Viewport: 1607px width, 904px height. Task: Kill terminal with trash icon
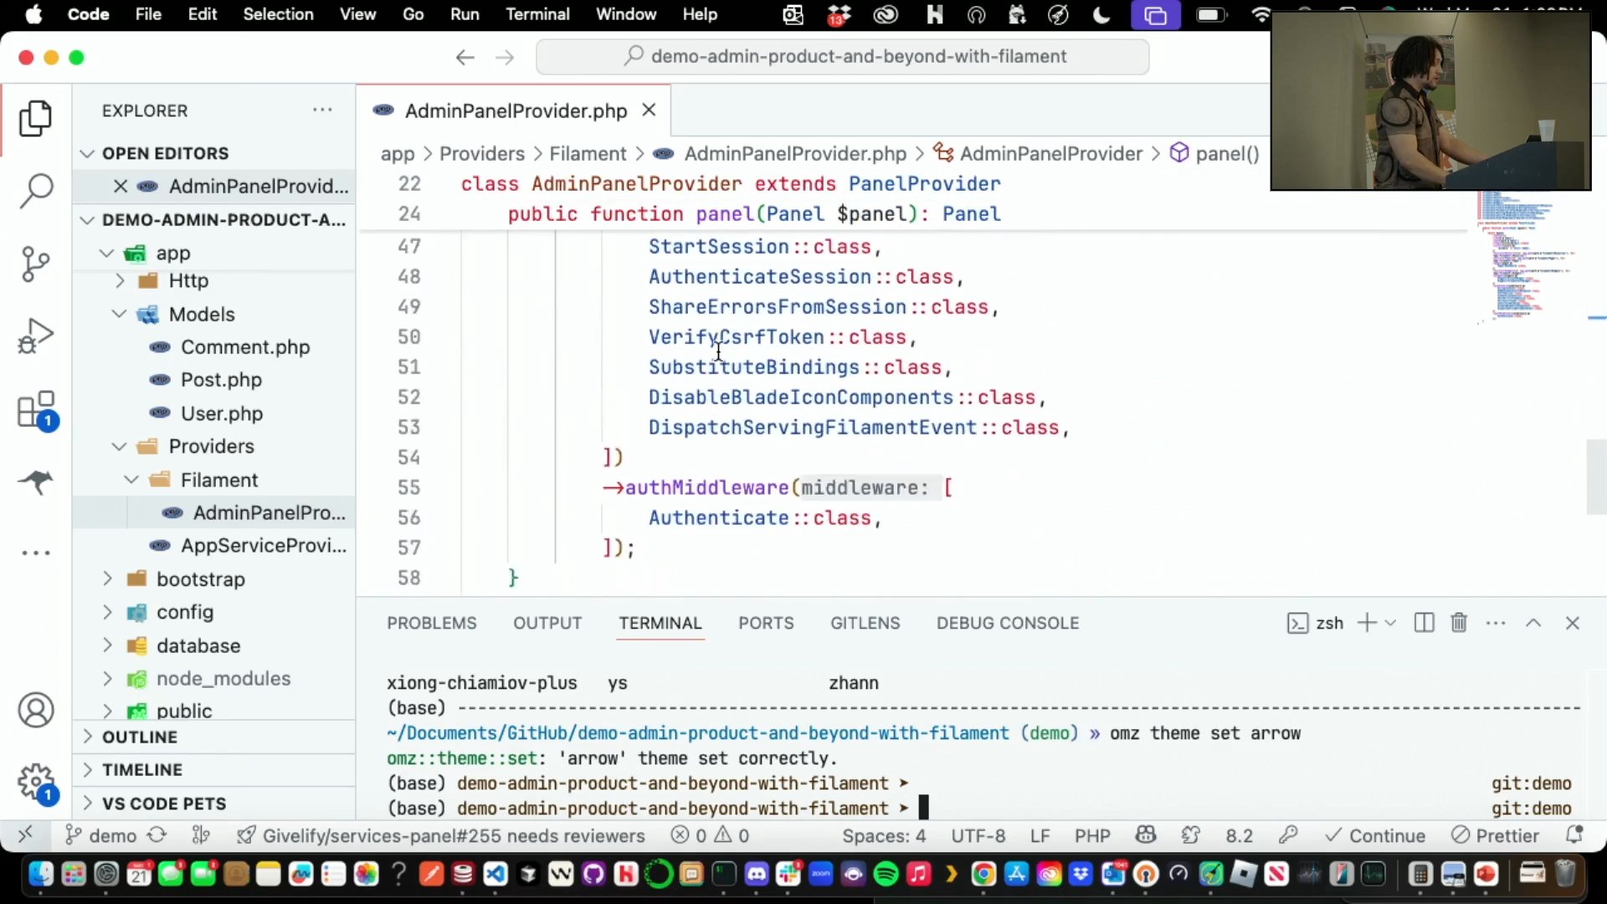point(1459,623)
